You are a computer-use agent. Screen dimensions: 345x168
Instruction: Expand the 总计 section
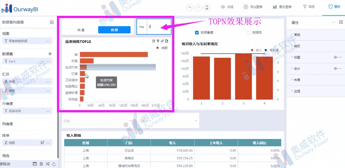pyautogui.click(x=297, y=69)
